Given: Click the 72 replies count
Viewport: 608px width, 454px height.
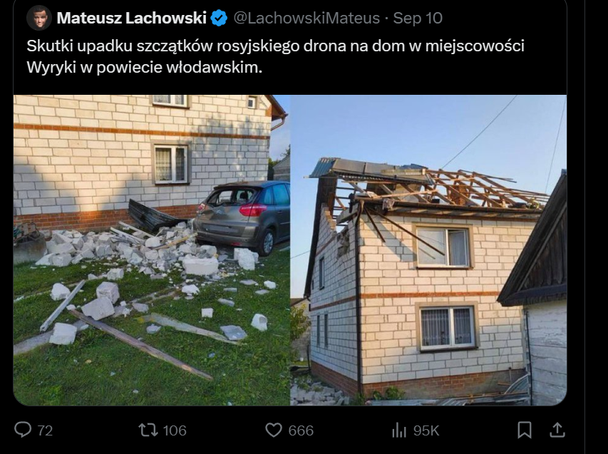Looking at the screenshot, I should [x=45, y=430].
